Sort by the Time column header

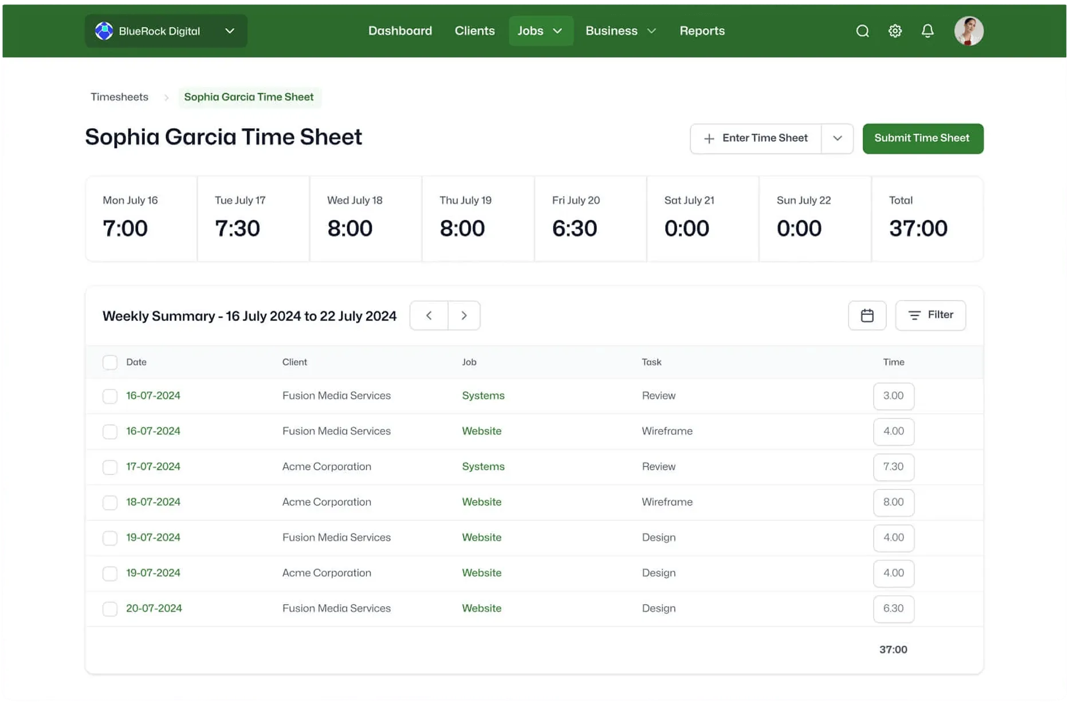point(893,362)
